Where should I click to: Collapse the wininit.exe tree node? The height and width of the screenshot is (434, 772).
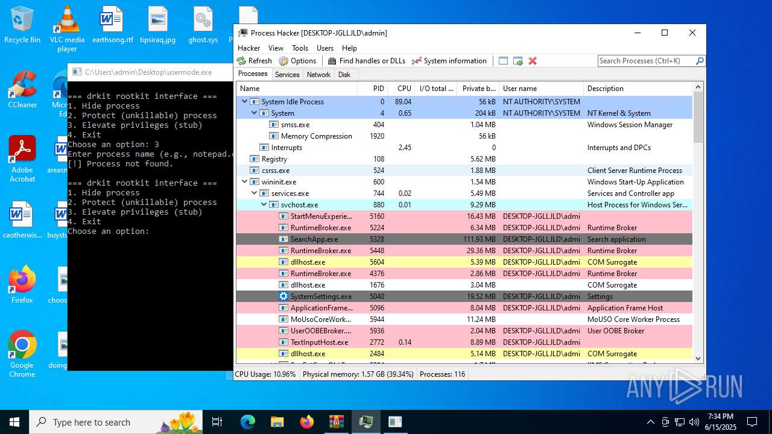(x=244, y=181)
